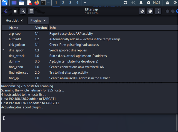The width and height of the screenshot is (178, 132).
Task: Click the 'Randomizing 255 hosts for scanning...' line
Action: click(x=28, y=86)
